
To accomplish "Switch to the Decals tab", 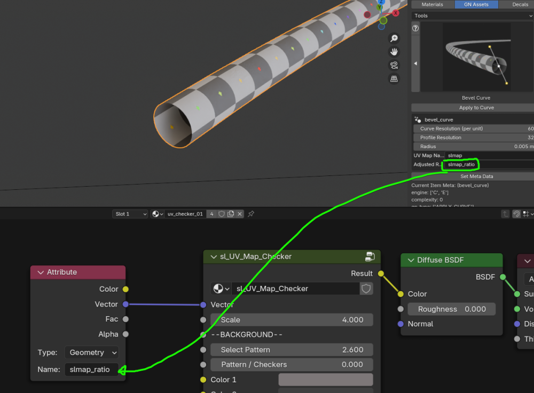I will point(520,4).
